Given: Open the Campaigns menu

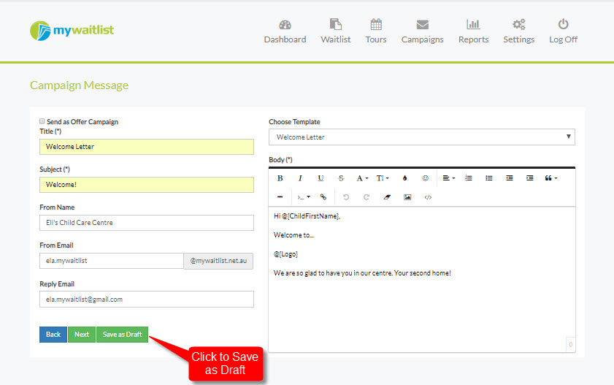Looking at the screenshot, I should 422,31.
